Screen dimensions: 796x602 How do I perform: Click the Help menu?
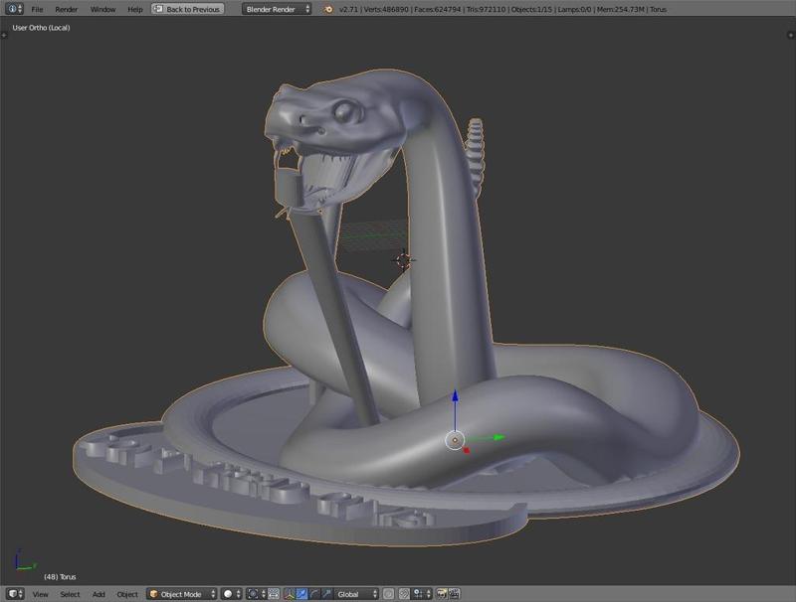(134, 9)
